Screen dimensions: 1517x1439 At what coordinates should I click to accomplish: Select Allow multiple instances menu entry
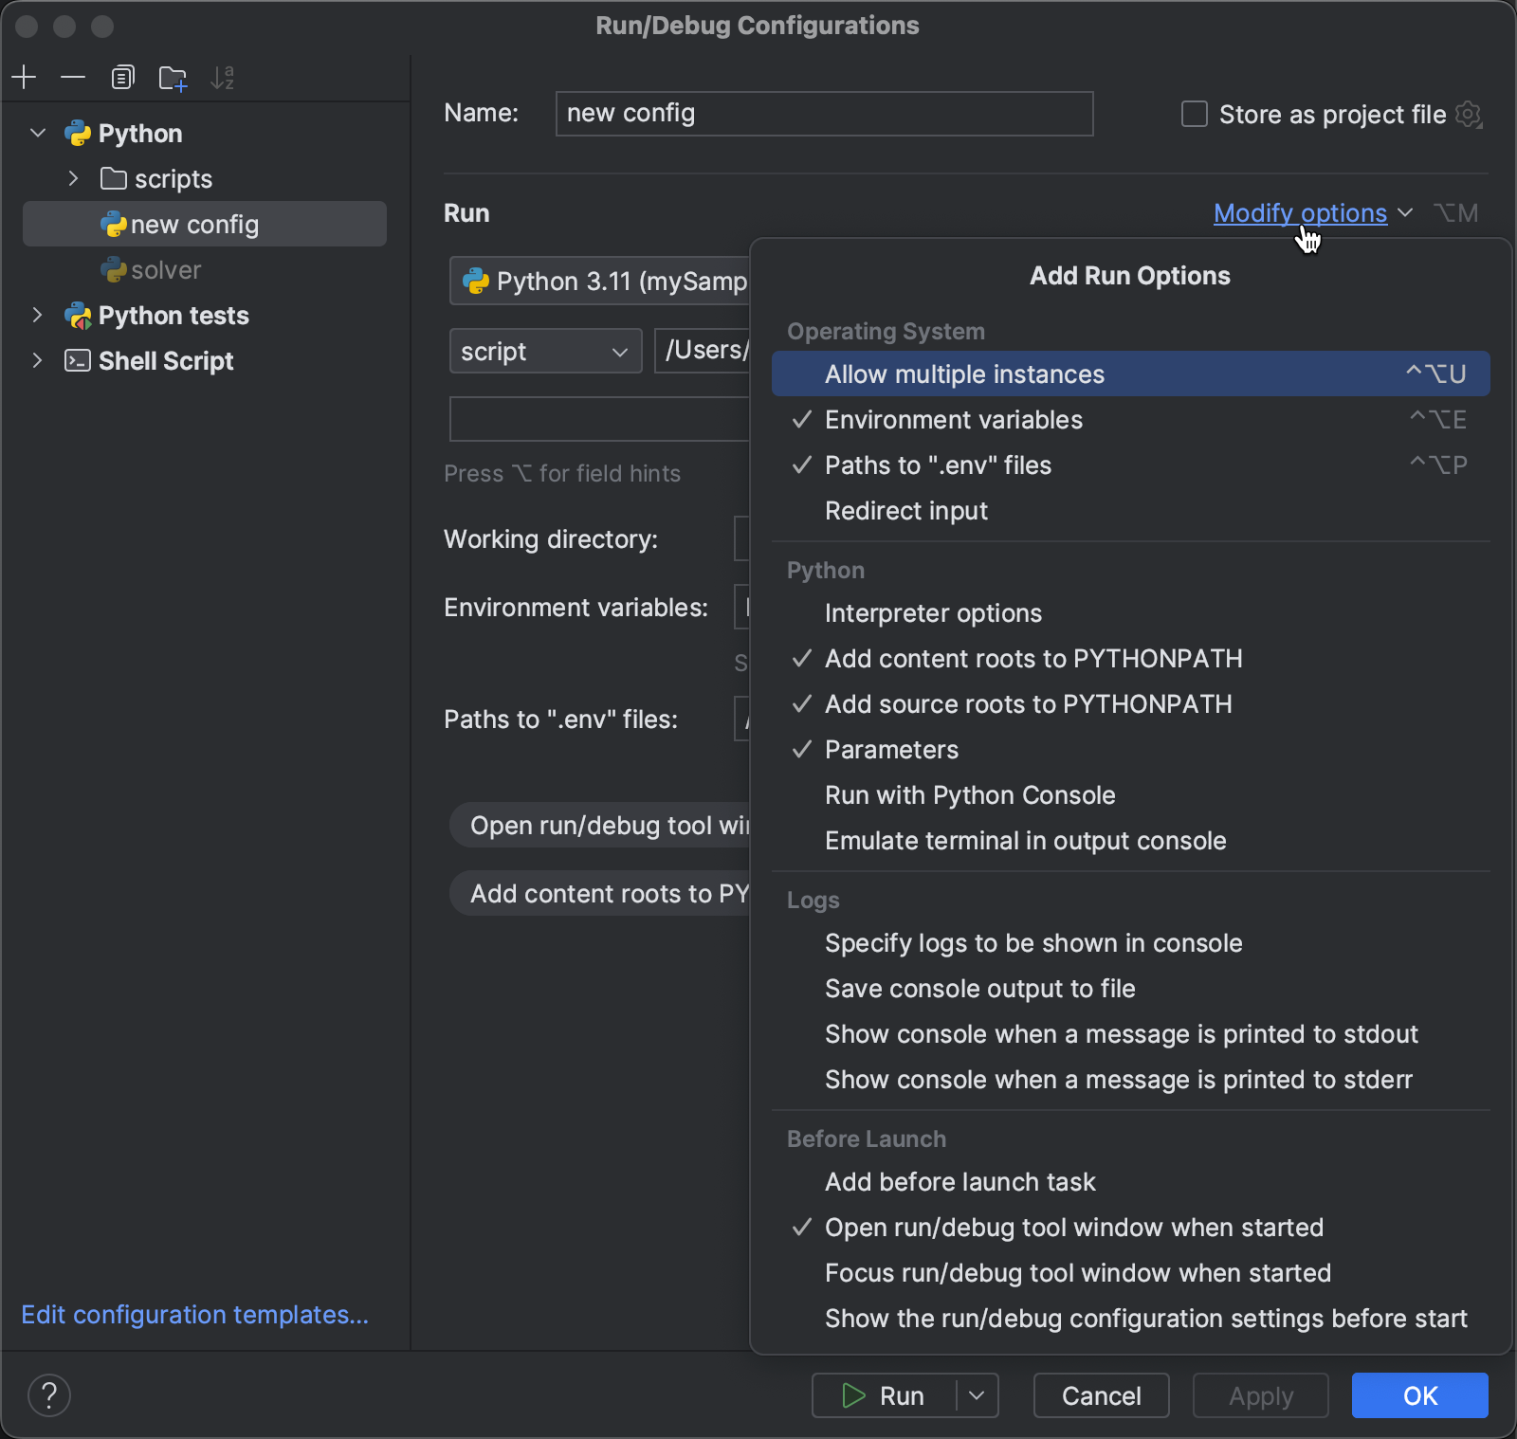coord(964,373)
